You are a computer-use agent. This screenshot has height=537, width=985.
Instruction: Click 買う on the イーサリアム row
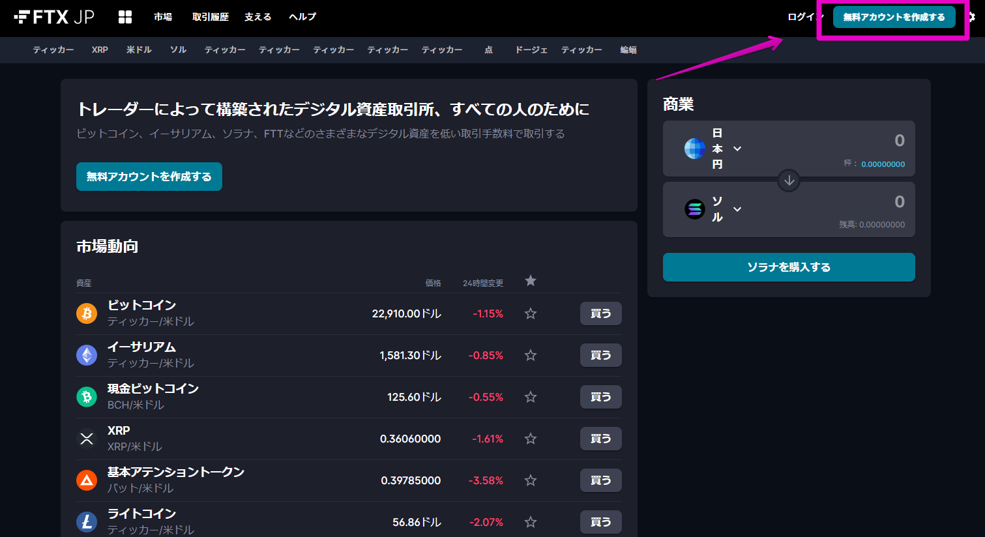[x=601, y=355]
